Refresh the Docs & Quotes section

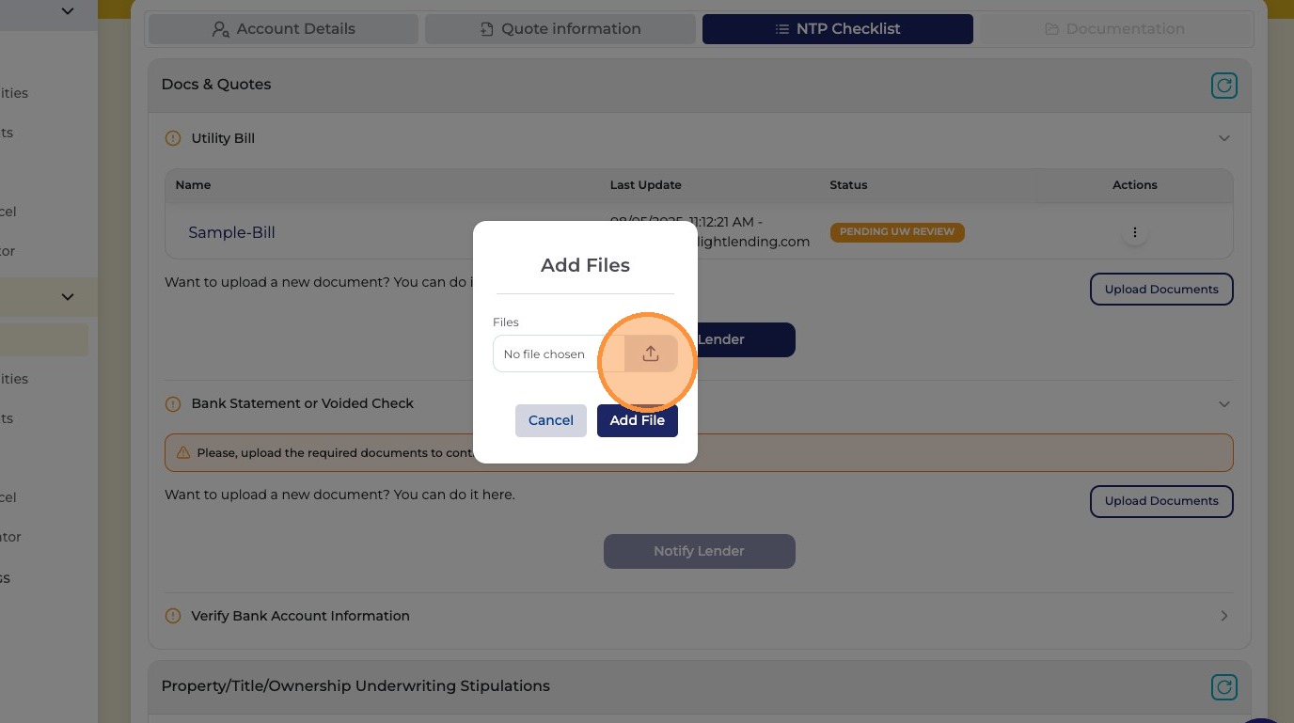click(1223, 86)
